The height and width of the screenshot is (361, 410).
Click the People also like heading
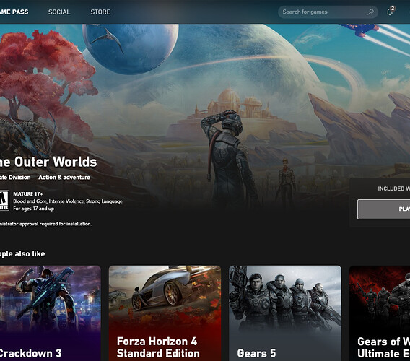pos(22,253)
